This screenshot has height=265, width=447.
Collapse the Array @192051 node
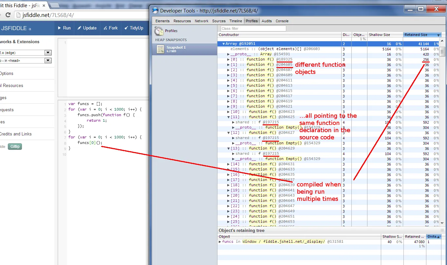(224, 44)
